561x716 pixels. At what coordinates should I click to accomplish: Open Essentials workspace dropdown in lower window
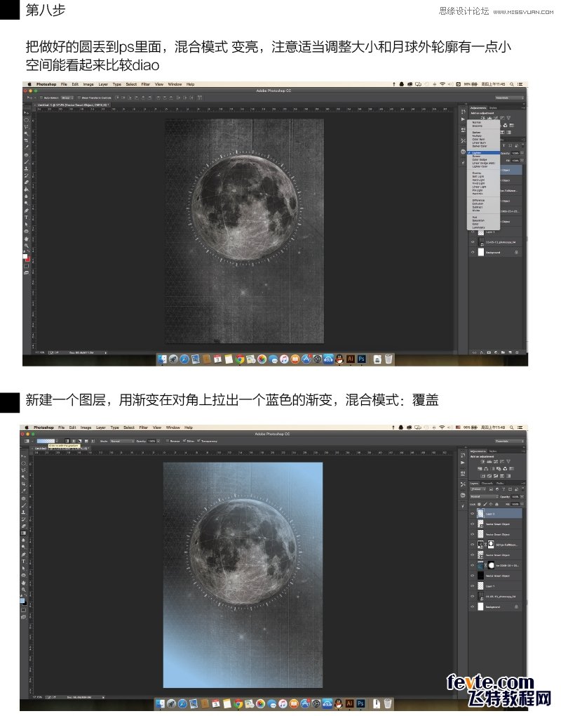coord(510,441)
